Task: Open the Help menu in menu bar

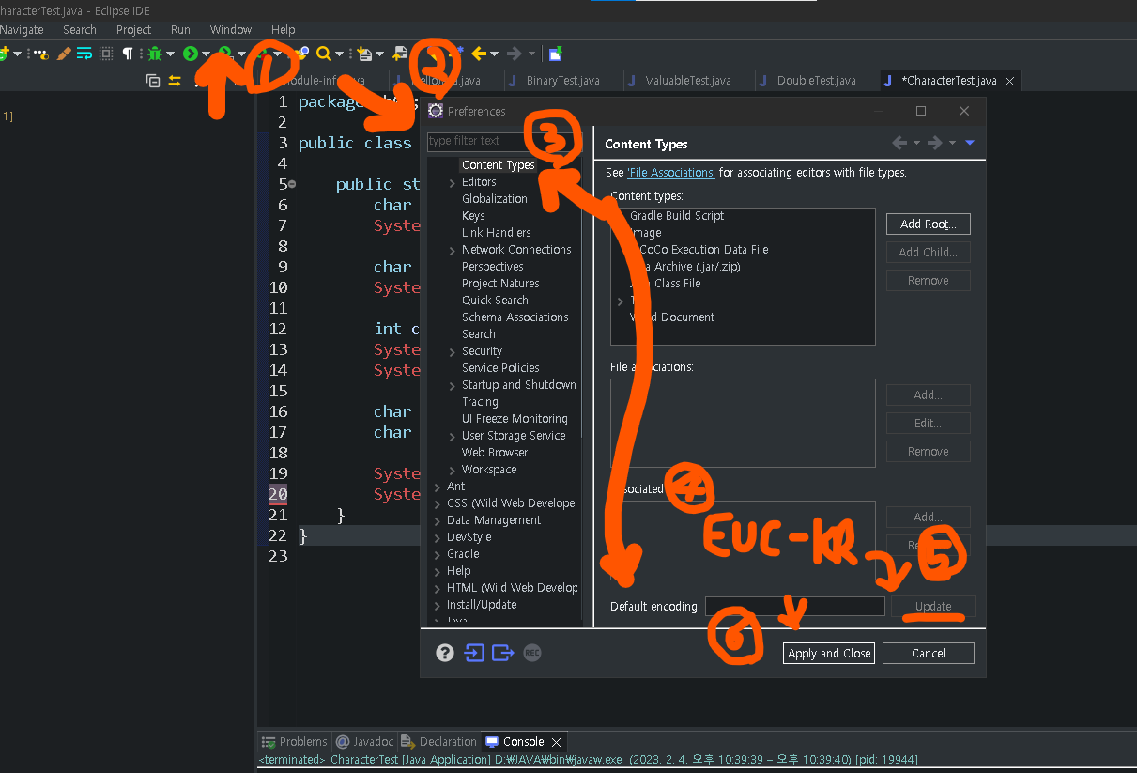Action: click(283, 29)
